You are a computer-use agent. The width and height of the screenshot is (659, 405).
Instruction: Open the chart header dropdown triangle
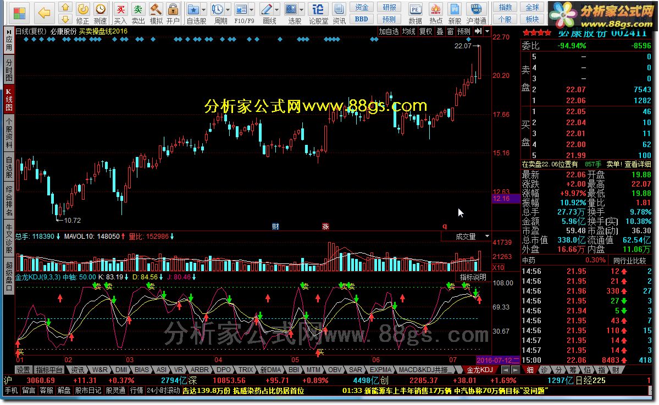tap(487, 31)
